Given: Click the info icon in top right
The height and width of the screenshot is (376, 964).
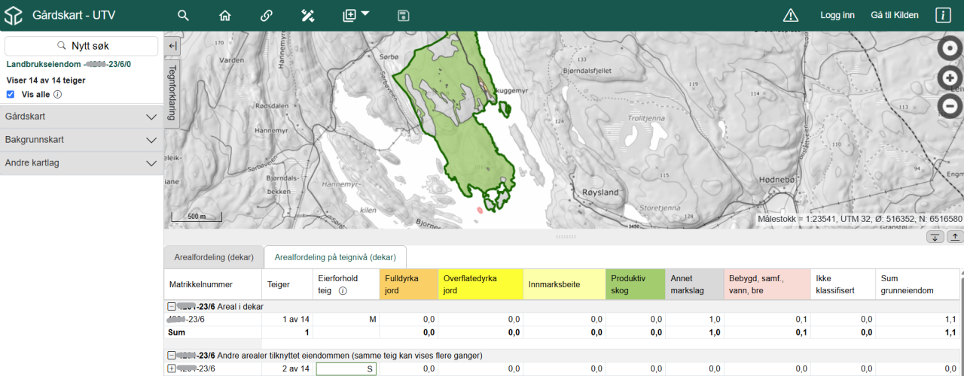Looking at the screenshot, I should [942, 16].
